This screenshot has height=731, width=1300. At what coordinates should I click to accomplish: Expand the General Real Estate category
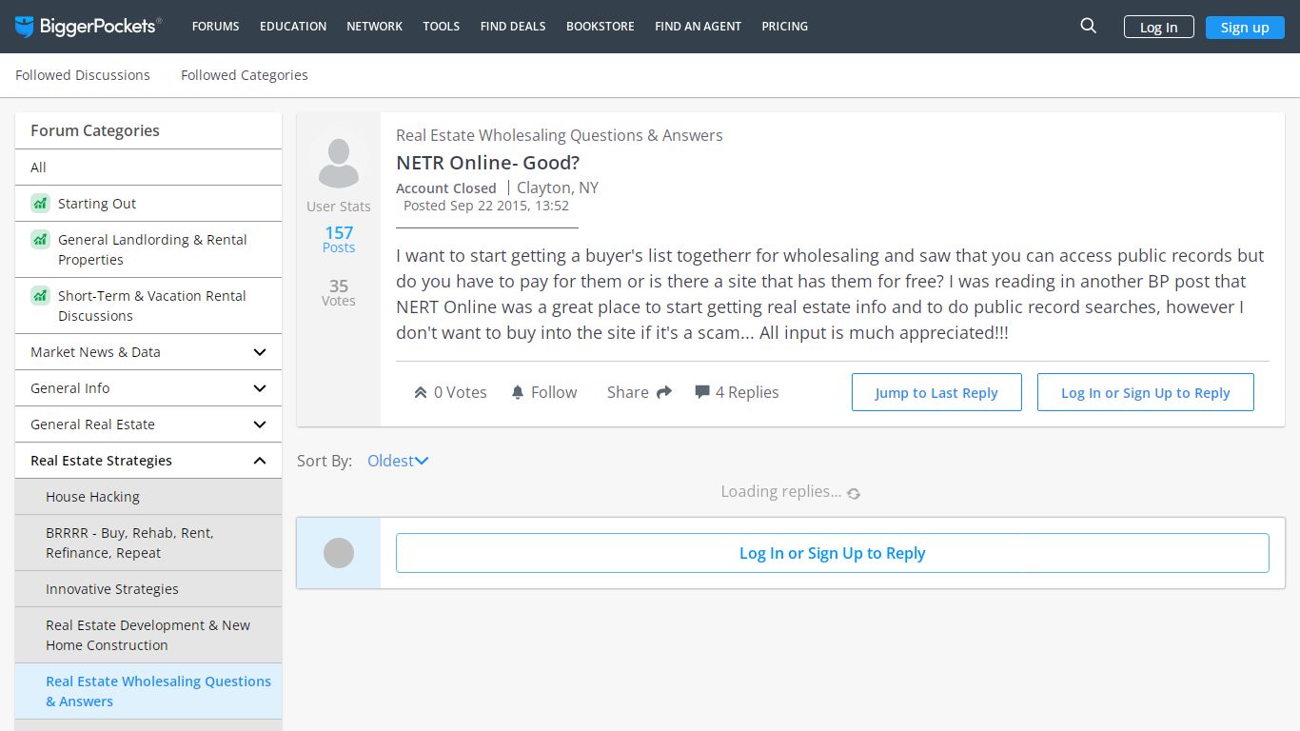coord(148,425)
